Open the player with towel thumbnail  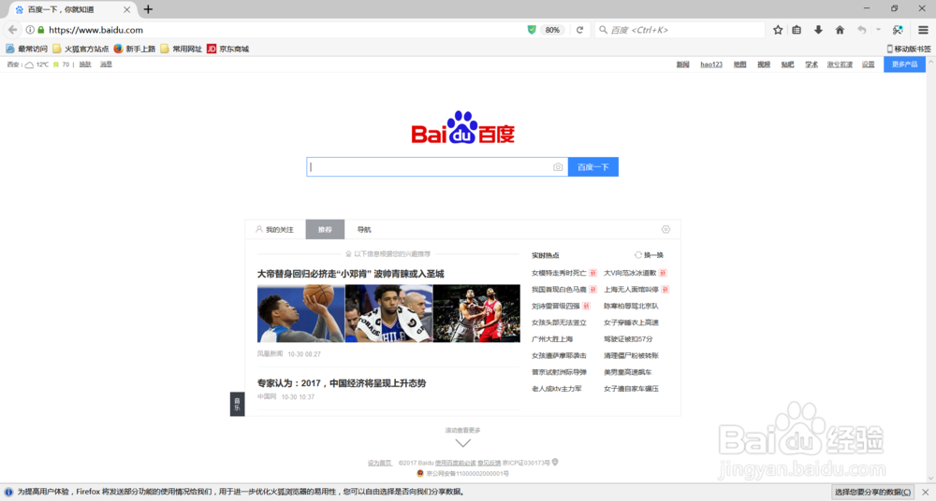tap(388, 313)
